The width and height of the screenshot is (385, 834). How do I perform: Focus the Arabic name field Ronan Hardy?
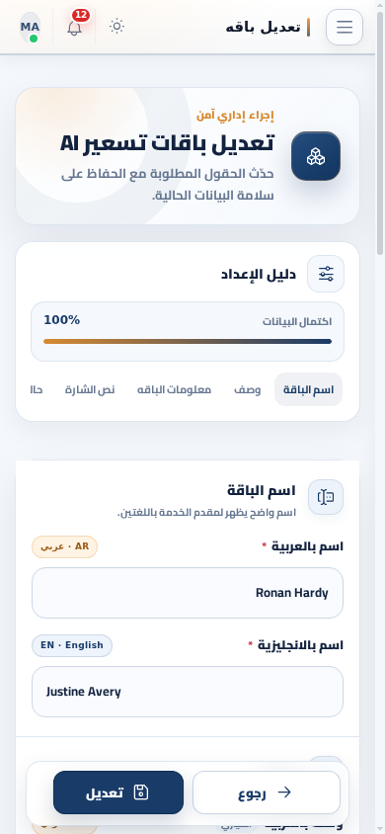188,593
